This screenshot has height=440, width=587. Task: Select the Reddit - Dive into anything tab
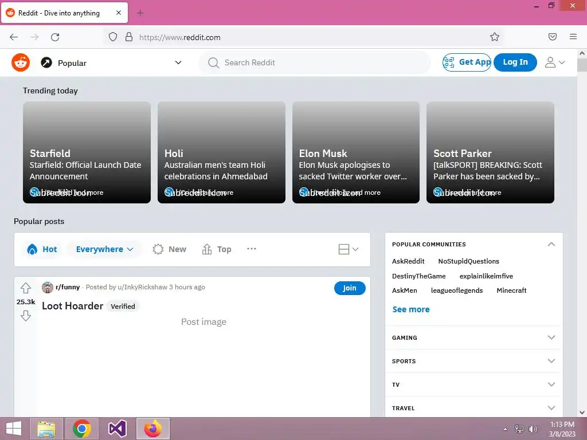click(x=64, y=13)
